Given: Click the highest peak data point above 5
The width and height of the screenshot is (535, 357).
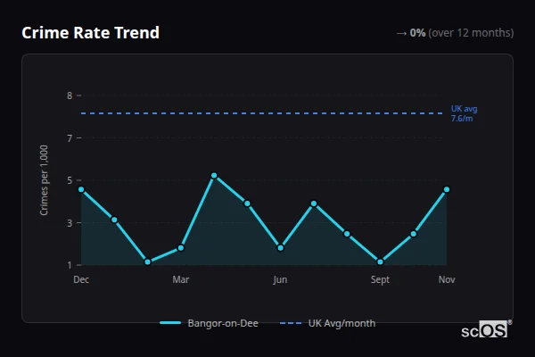Looking at the screenshot, I should coord(214,176).
